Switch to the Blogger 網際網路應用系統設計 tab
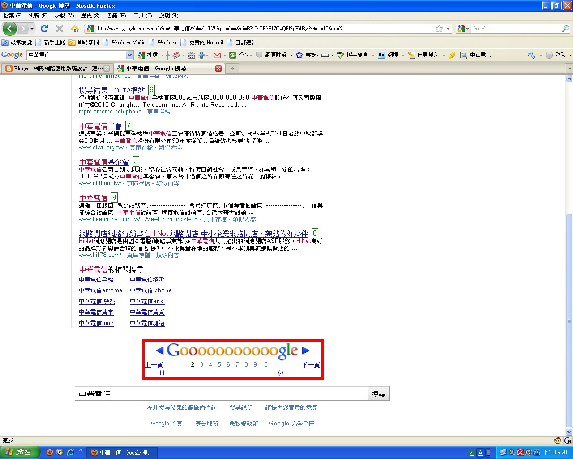This screenshot has width=573, height=459. tap(57, 69)
